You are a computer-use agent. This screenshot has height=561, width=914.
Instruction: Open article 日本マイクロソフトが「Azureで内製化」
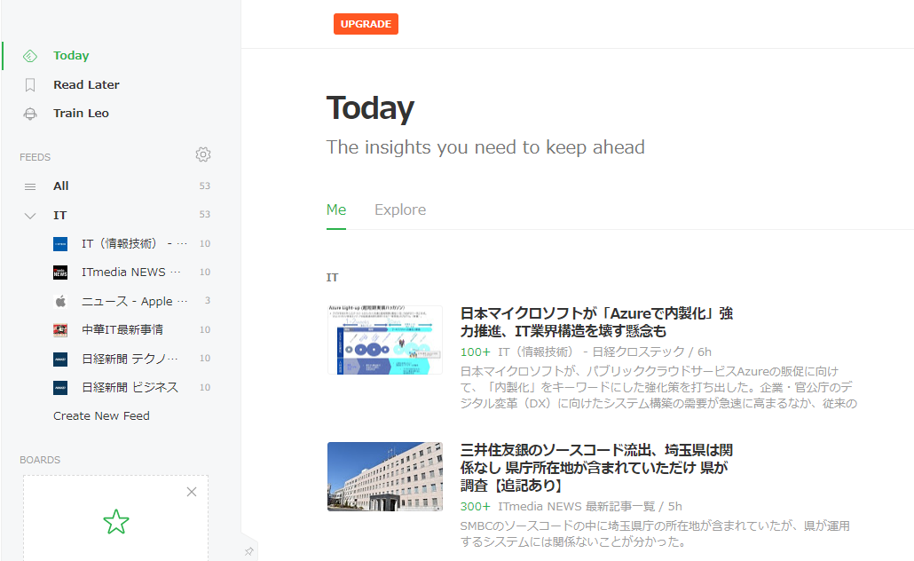coord(596,322)
